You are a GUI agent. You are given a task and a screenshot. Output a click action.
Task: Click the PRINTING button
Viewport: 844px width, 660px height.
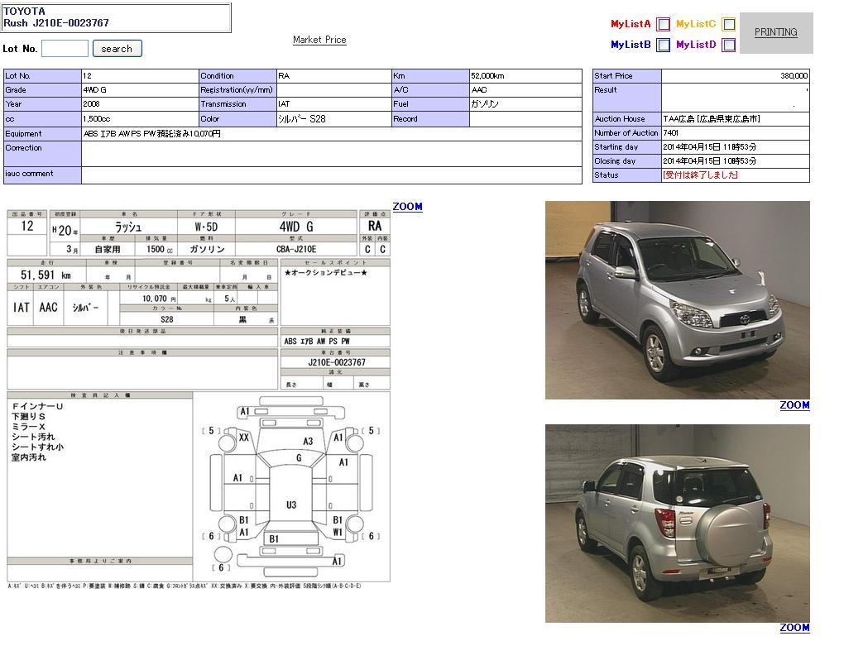point(775,32)
